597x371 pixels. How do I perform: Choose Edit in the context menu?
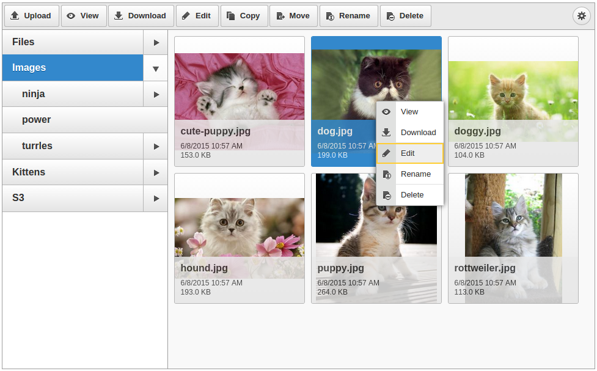pyautogui.click(x=409, y=153)
